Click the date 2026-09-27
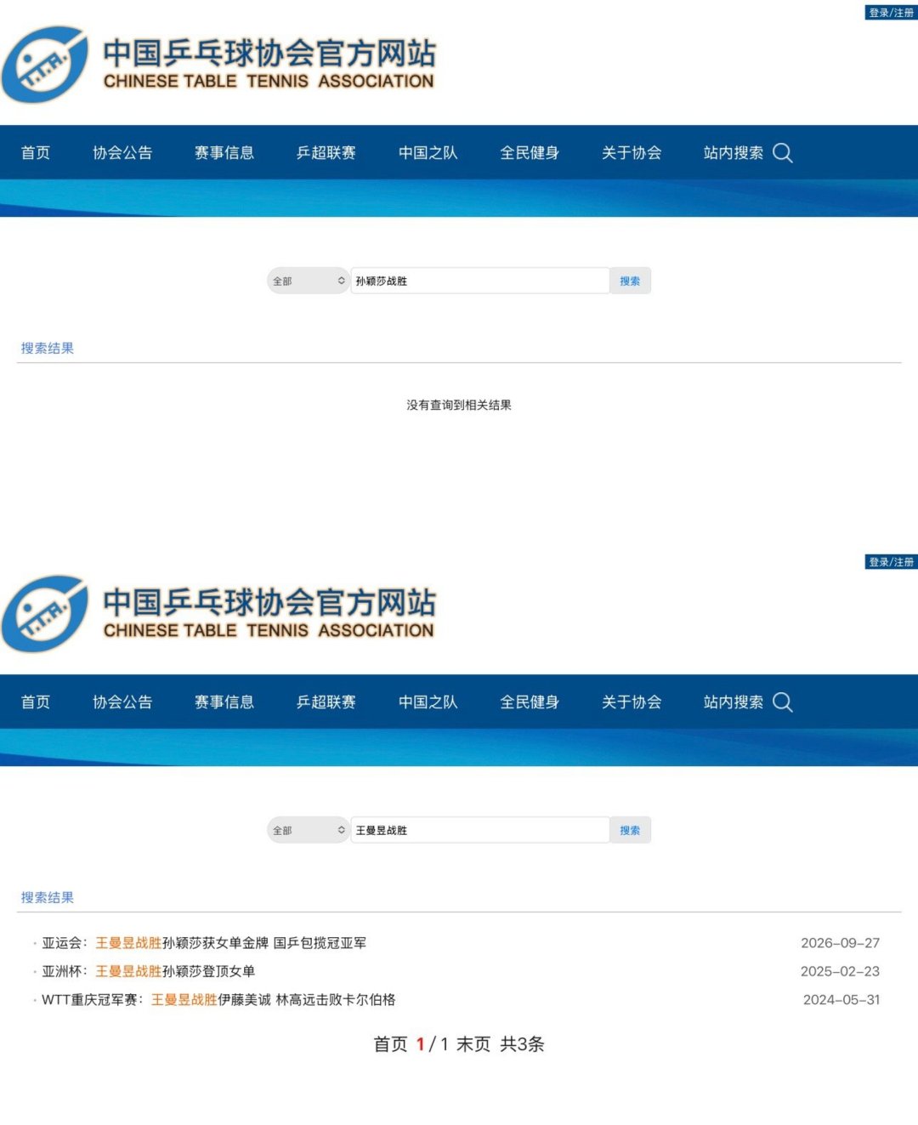918x1125 pixels. coord(840,943)
